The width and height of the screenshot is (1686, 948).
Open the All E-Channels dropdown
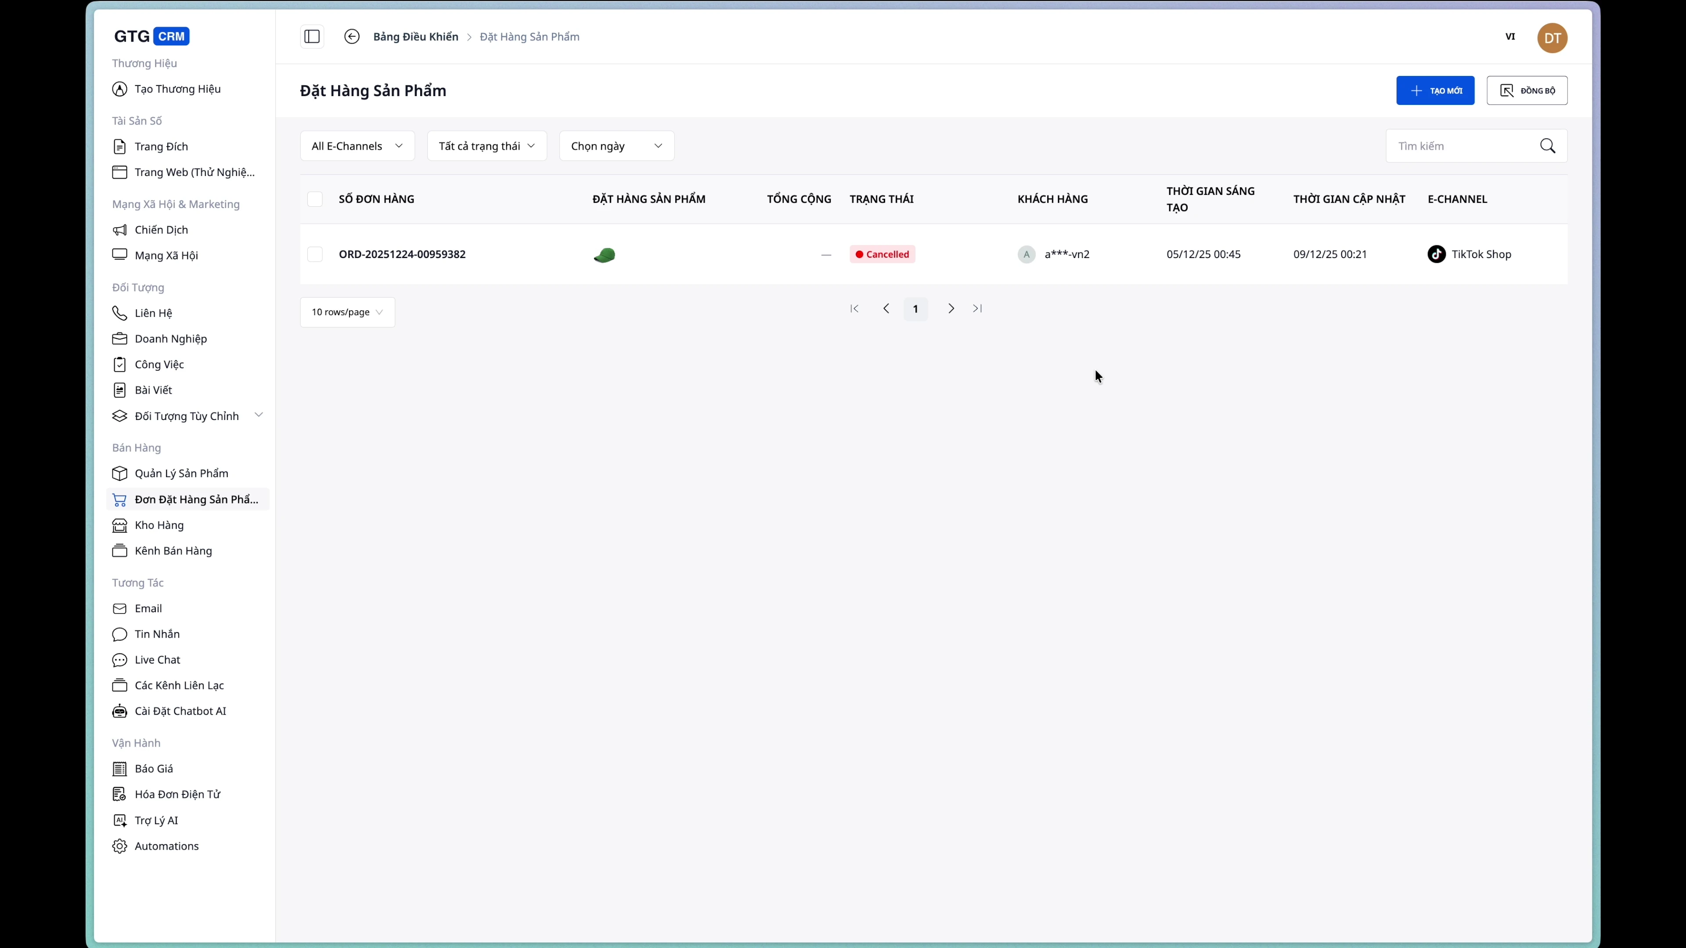(x=357, y=145)
